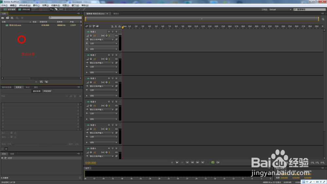Image resolution: width=327 pixels, height=184 pixels.
Task: Switch to the 媒体浏览器 tab
Action: 7,87
